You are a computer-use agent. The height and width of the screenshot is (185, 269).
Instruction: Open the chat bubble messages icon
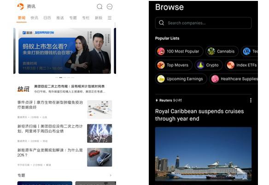(110, 7)
